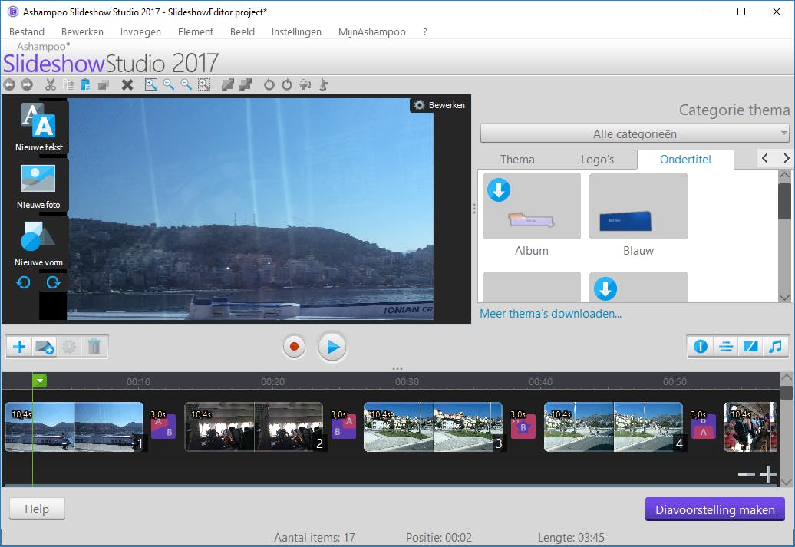795x547 pixels.
Task: Click the gear settings icon beside trash can
Action: (69, 347)
